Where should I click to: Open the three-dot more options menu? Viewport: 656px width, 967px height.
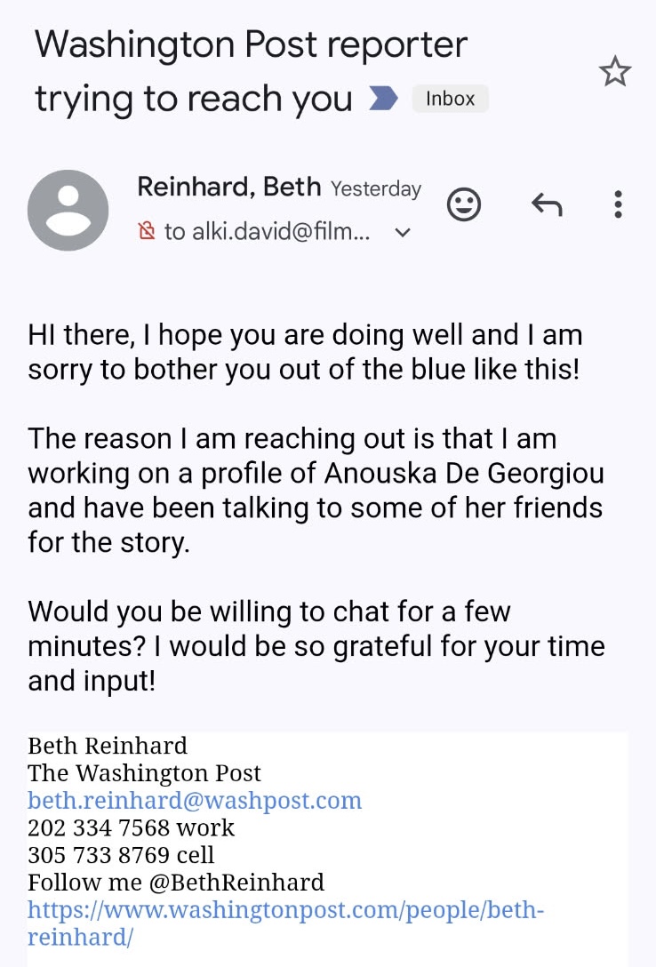click(x=618, y=205)
